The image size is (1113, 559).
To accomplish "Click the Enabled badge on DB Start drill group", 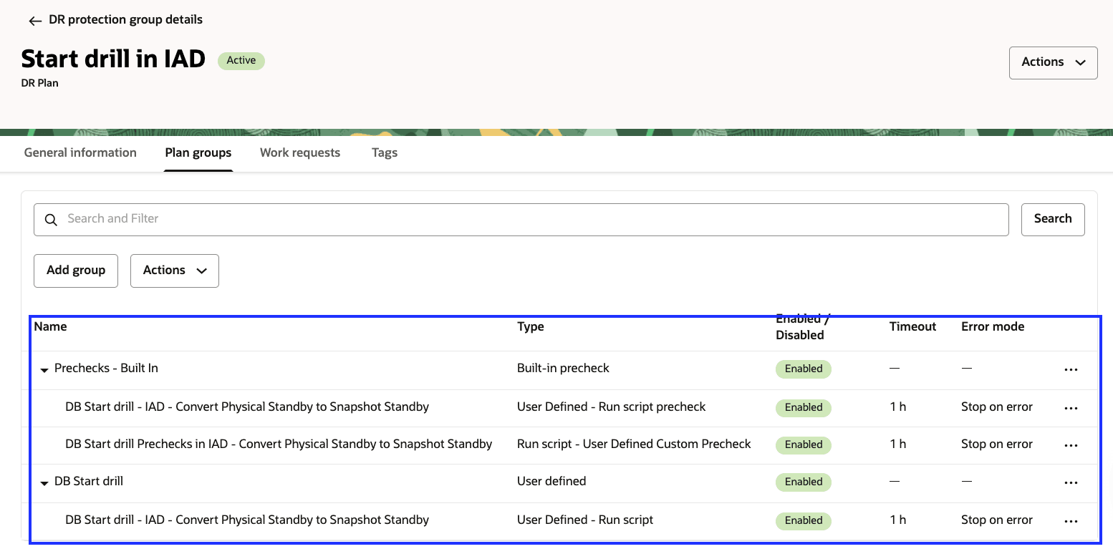I will tap(803, 482).
